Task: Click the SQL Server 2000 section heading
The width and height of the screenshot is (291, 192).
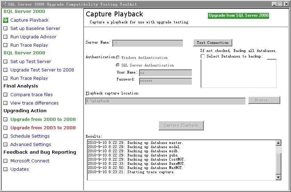Action: [x=24, y=11]
